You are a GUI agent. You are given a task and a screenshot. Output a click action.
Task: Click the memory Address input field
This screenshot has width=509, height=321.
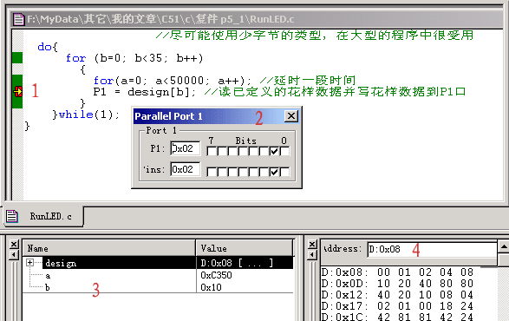432,249
